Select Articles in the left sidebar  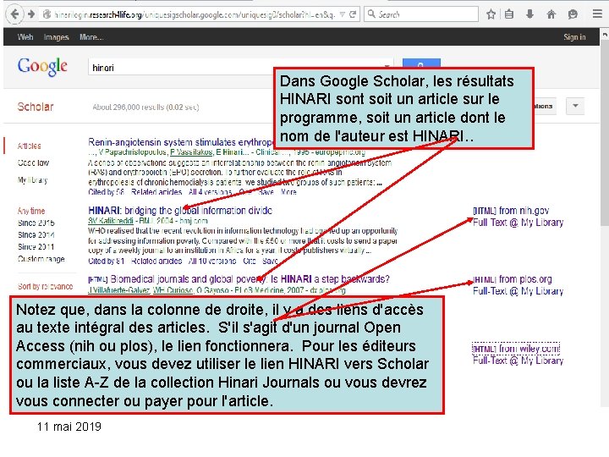(29, 146)
